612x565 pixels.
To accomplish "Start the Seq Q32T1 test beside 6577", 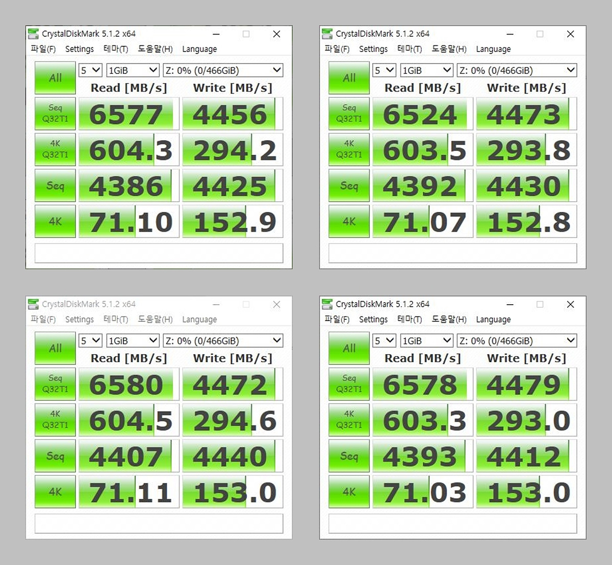I will (x=55, y=113).
